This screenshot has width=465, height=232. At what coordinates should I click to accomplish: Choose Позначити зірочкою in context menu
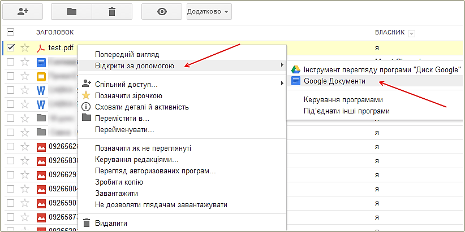(x=182, y=96)
